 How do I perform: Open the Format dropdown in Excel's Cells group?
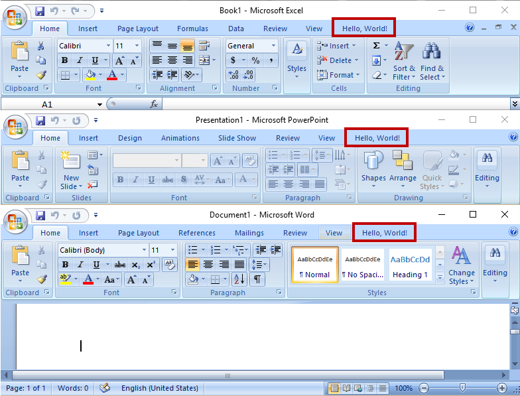pyautogui.click(x=338, y=75)
